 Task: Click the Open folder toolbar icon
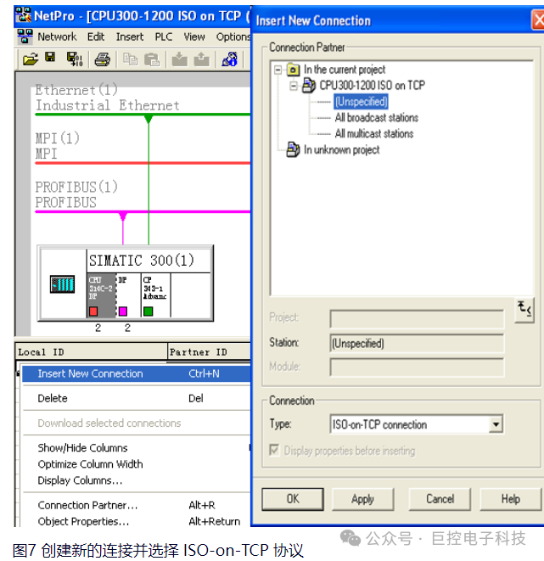31,59
